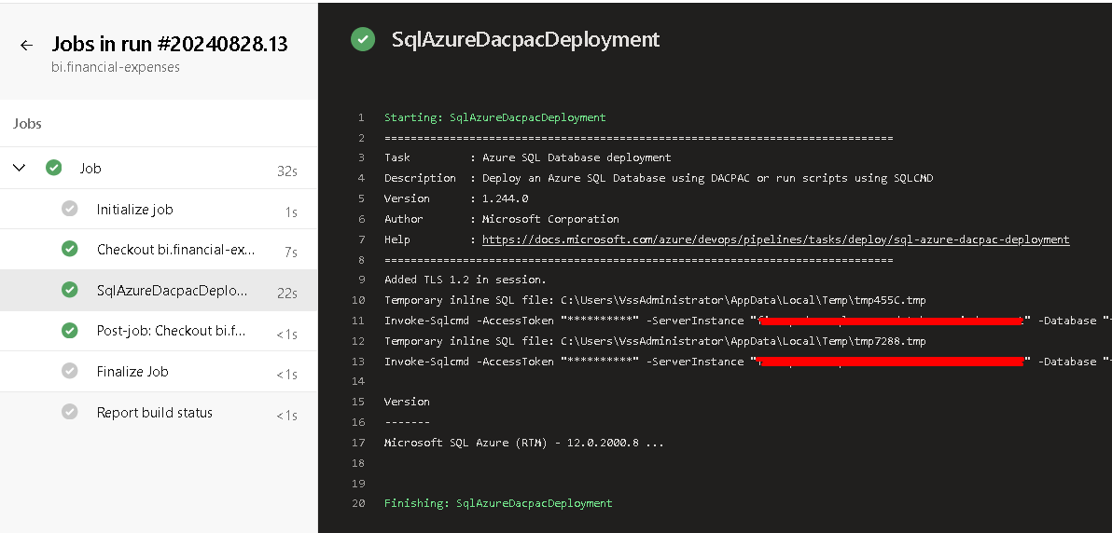Click log line 'Added TLS 1.2 in session.'
1112x533 pixels.
[x=466, y=280]
